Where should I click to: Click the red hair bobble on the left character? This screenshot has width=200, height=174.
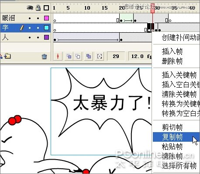point(15,120)
